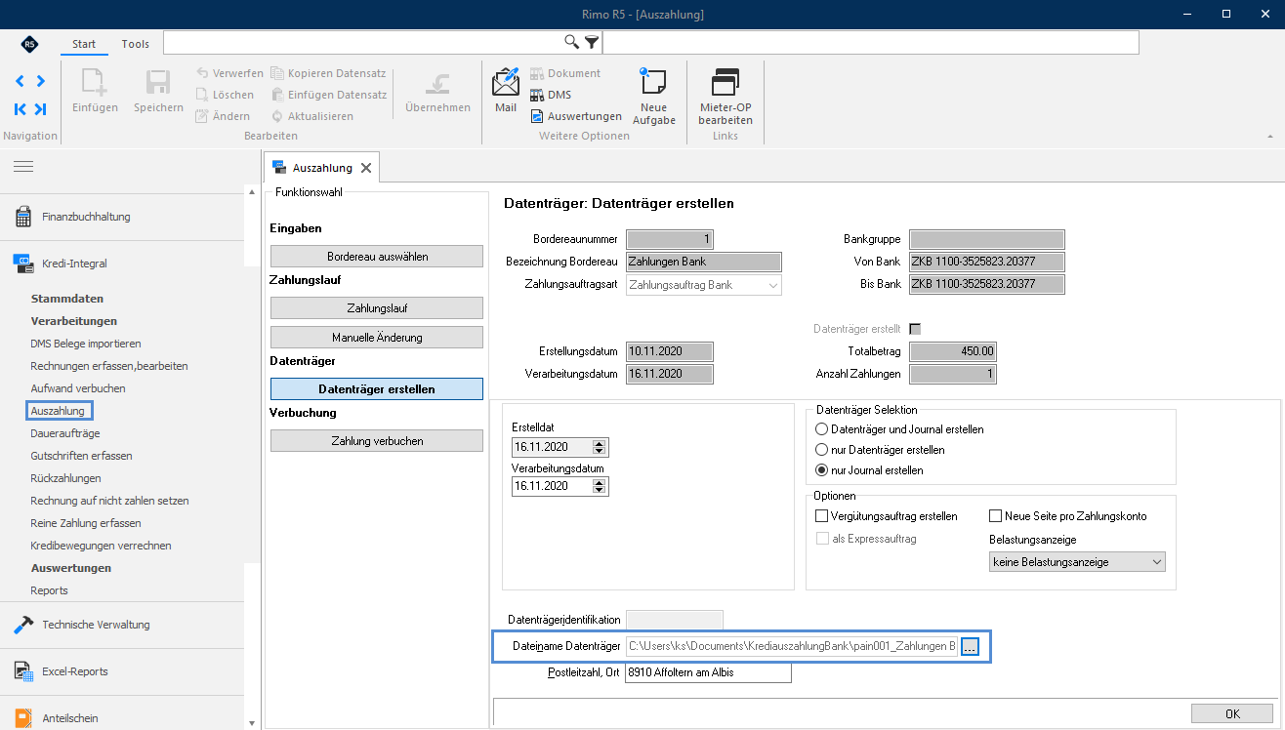
Task: Toggle als Expressauftrag checkbox
Action: [x=821, y=539]
